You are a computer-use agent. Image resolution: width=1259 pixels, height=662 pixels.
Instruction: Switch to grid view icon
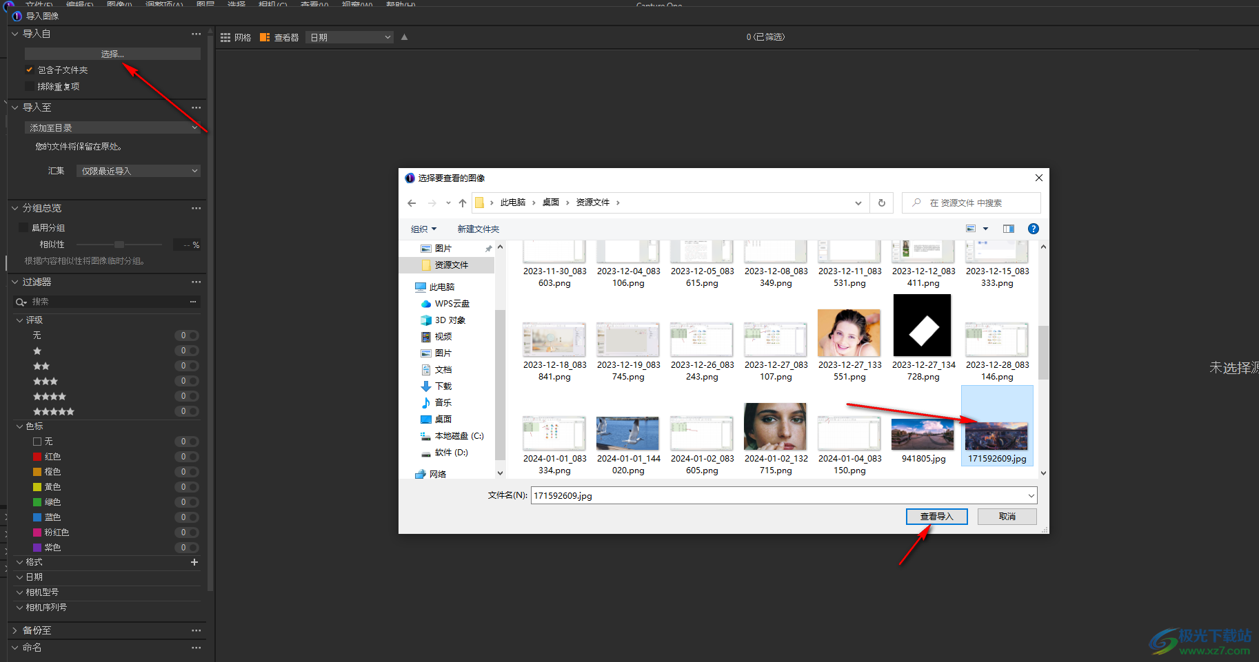[225, 38]
